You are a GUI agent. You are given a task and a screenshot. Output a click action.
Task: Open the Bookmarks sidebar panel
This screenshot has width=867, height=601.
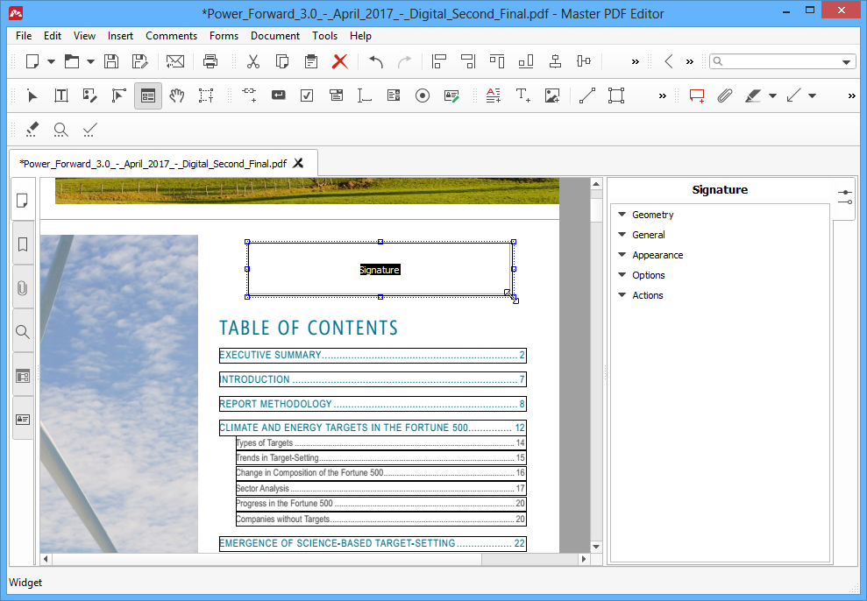pos(22,244)
